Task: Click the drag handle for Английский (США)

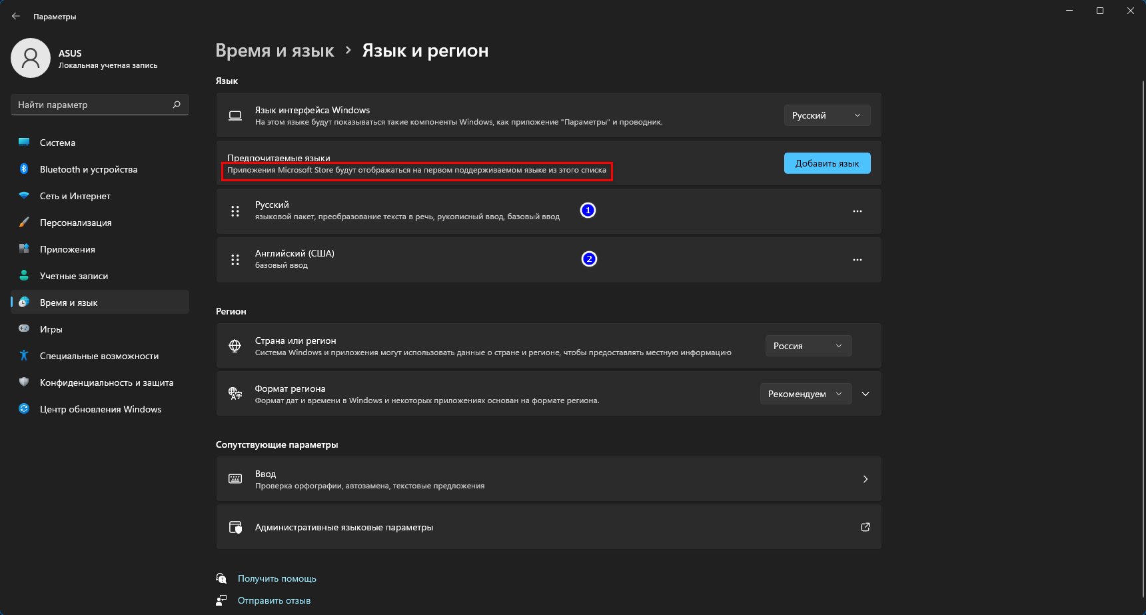Action: pos(235,260)
